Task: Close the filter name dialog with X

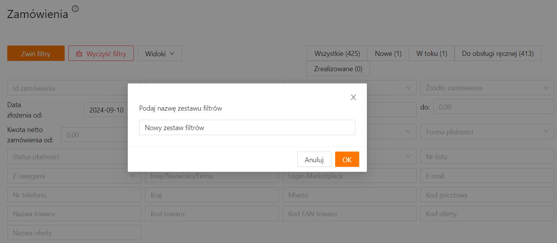Action: [353, 97]
